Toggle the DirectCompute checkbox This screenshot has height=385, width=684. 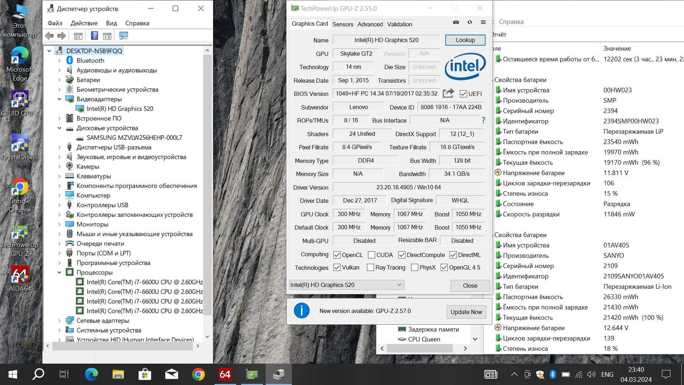pos(401,255)
